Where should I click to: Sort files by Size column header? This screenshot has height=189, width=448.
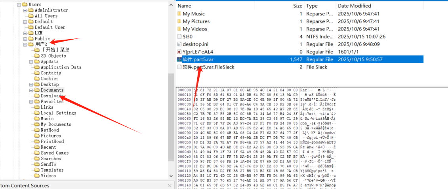click(297, 6)
